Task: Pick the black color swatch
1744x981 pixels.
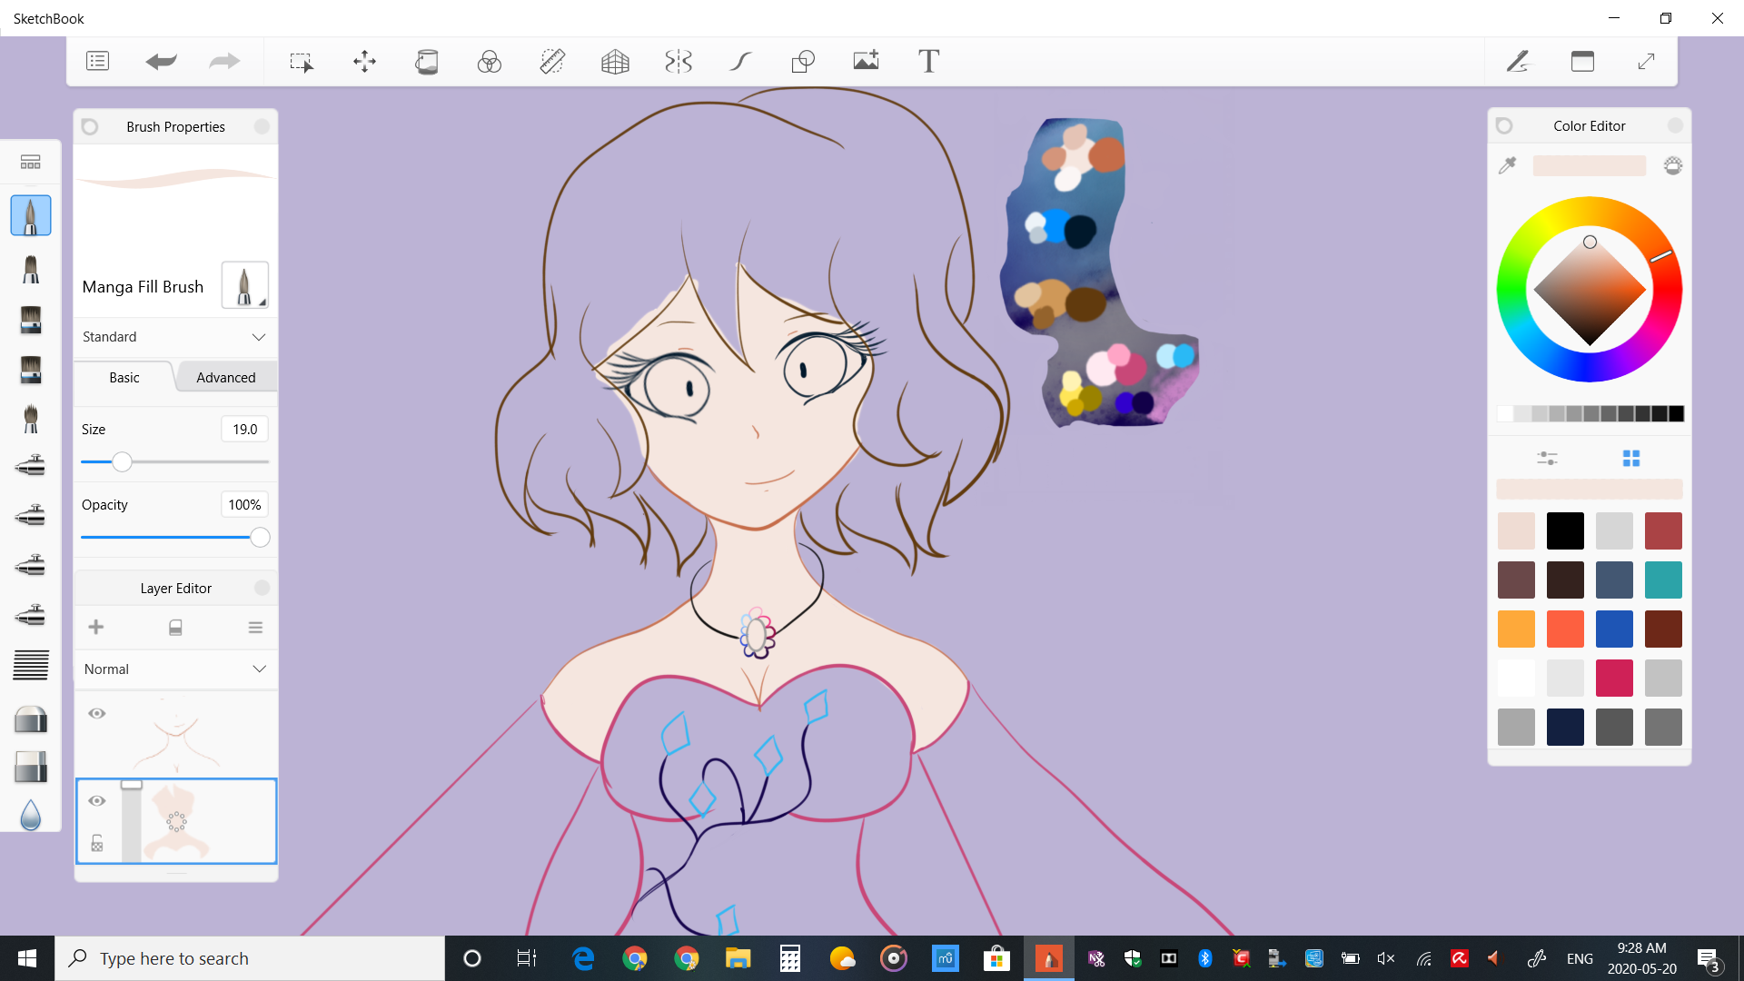Action: [1565, 530]
